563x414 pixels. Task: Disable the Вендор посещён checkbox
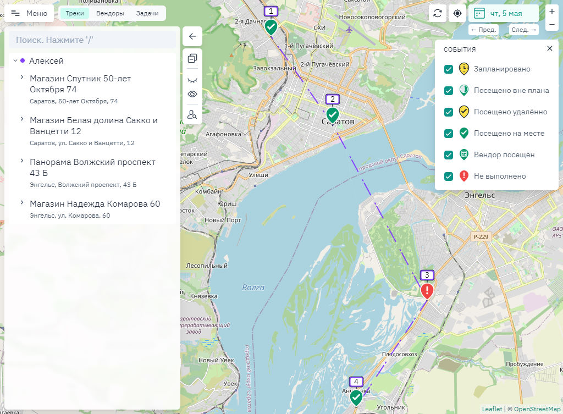point(449,155)
